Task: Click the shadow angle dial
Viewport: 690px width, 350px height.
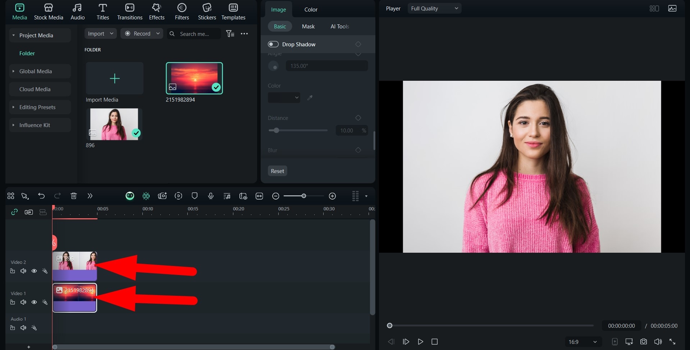Action: coord(273,66)
